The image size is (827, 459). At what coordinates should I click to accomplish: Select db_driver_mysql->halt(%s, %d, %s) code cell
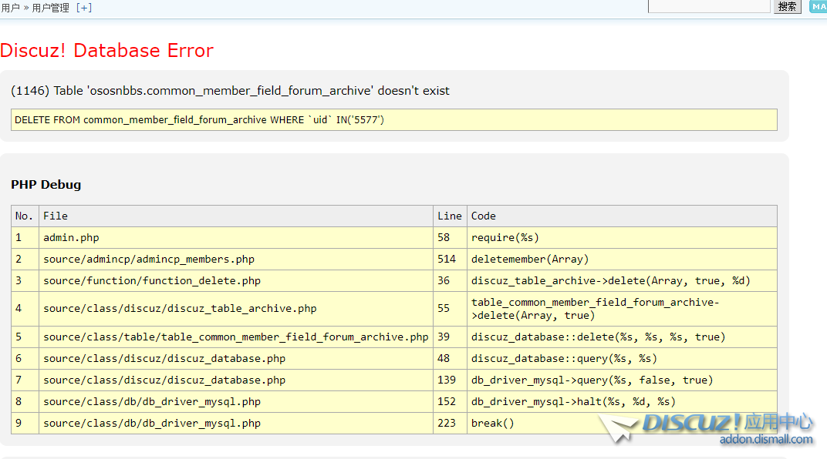(622, 402)
